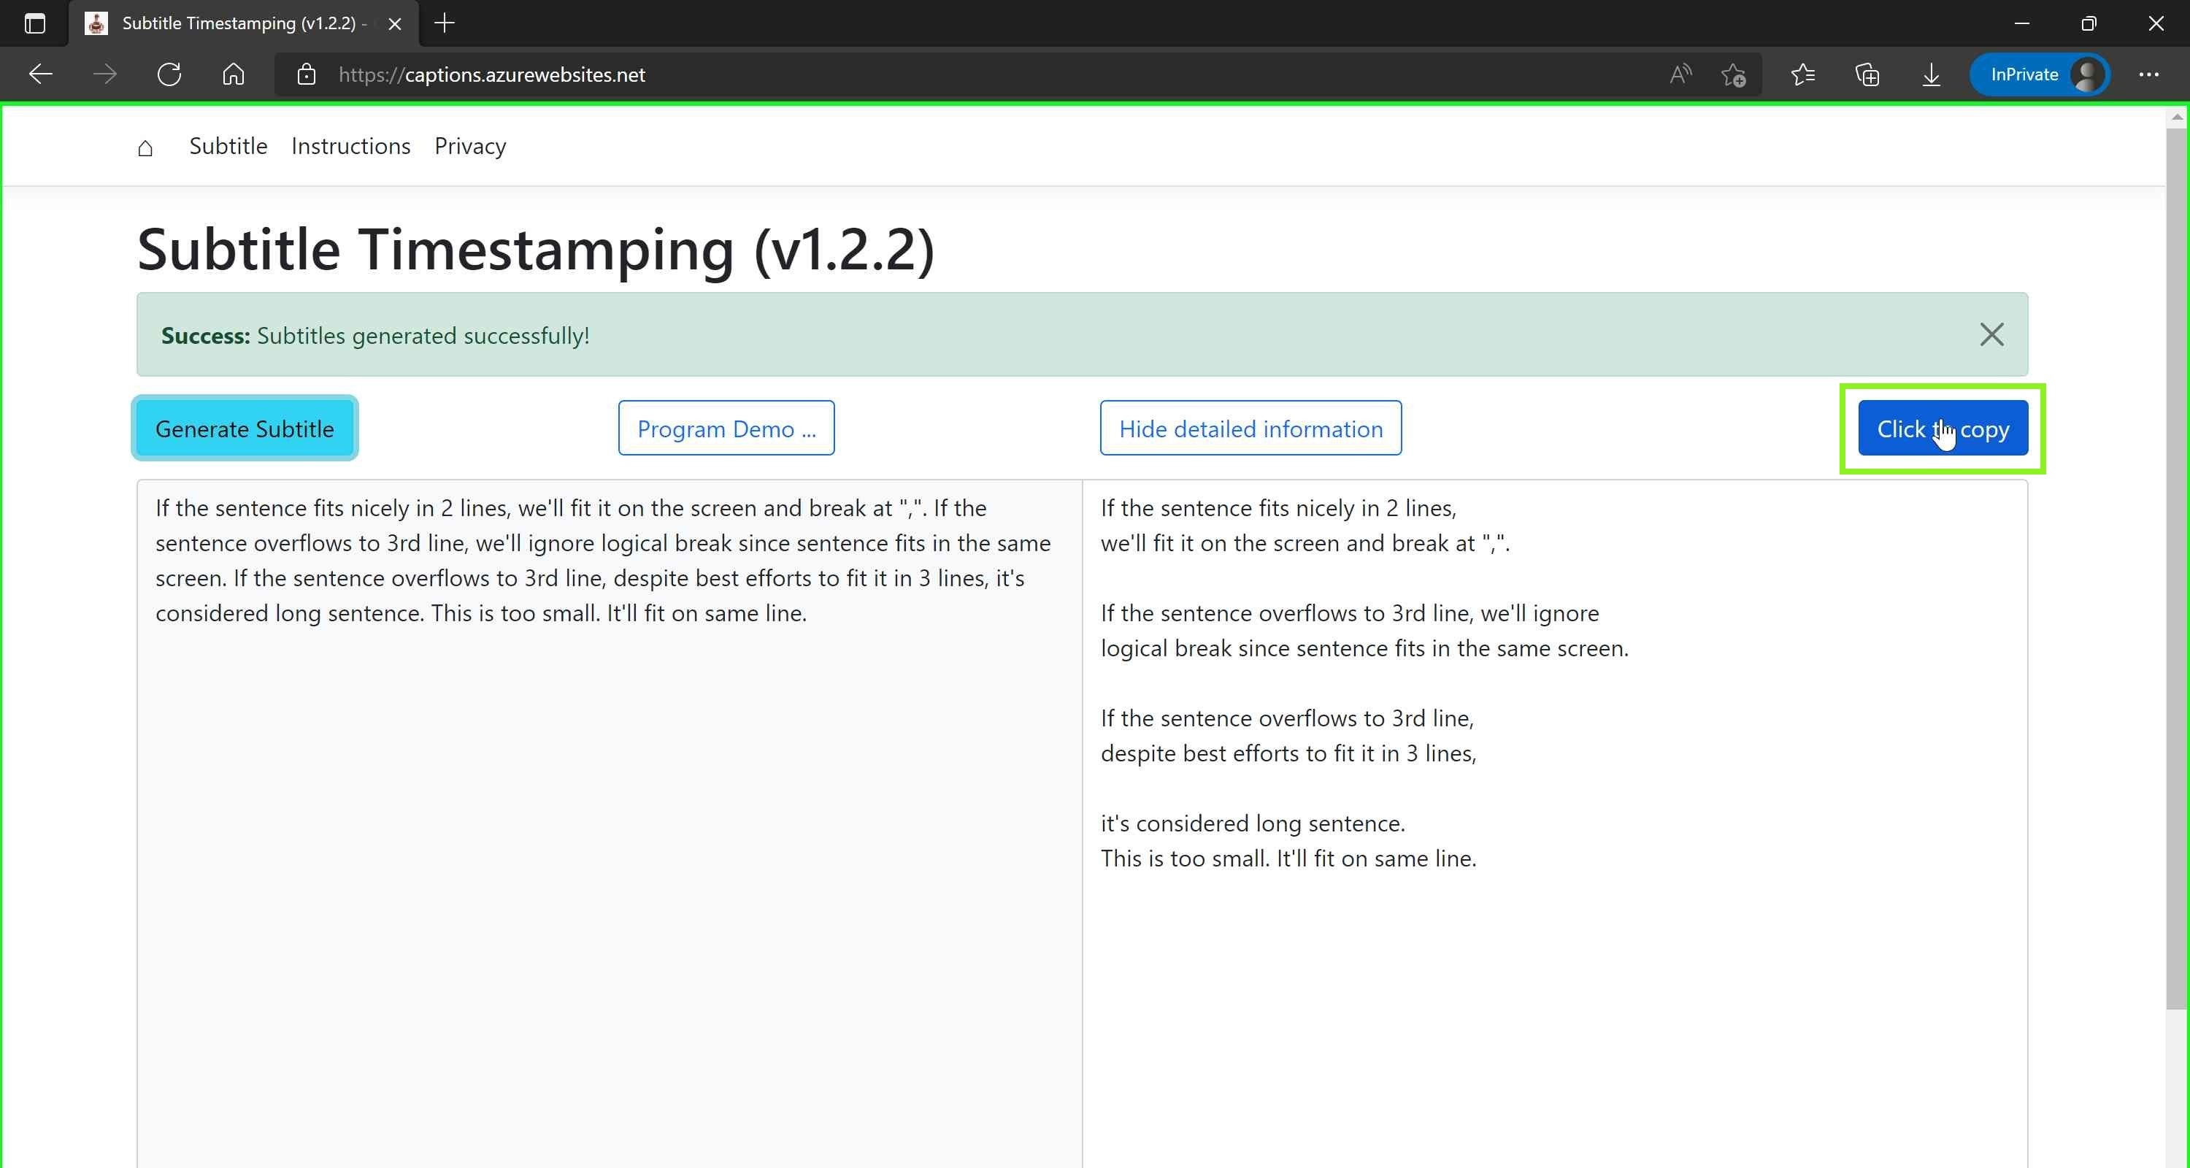The width and height of the screenshot is (2190, 1168).
Task: Click into the left input text area
Action: pyautogui.click(x=609, y=823)
